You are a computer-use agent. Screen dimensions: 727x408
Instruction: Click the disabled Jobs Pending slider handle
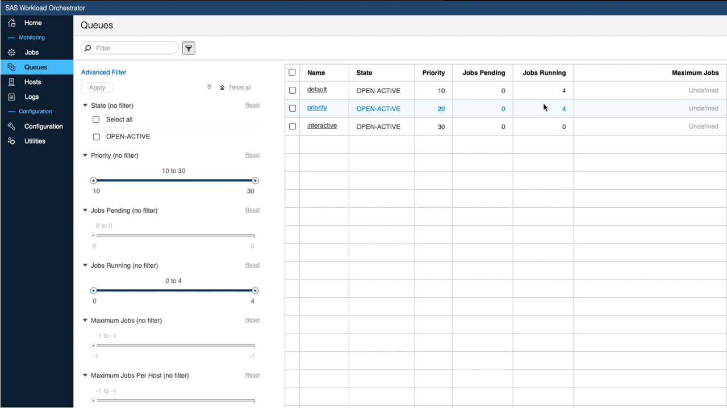(x=94, y=235)
